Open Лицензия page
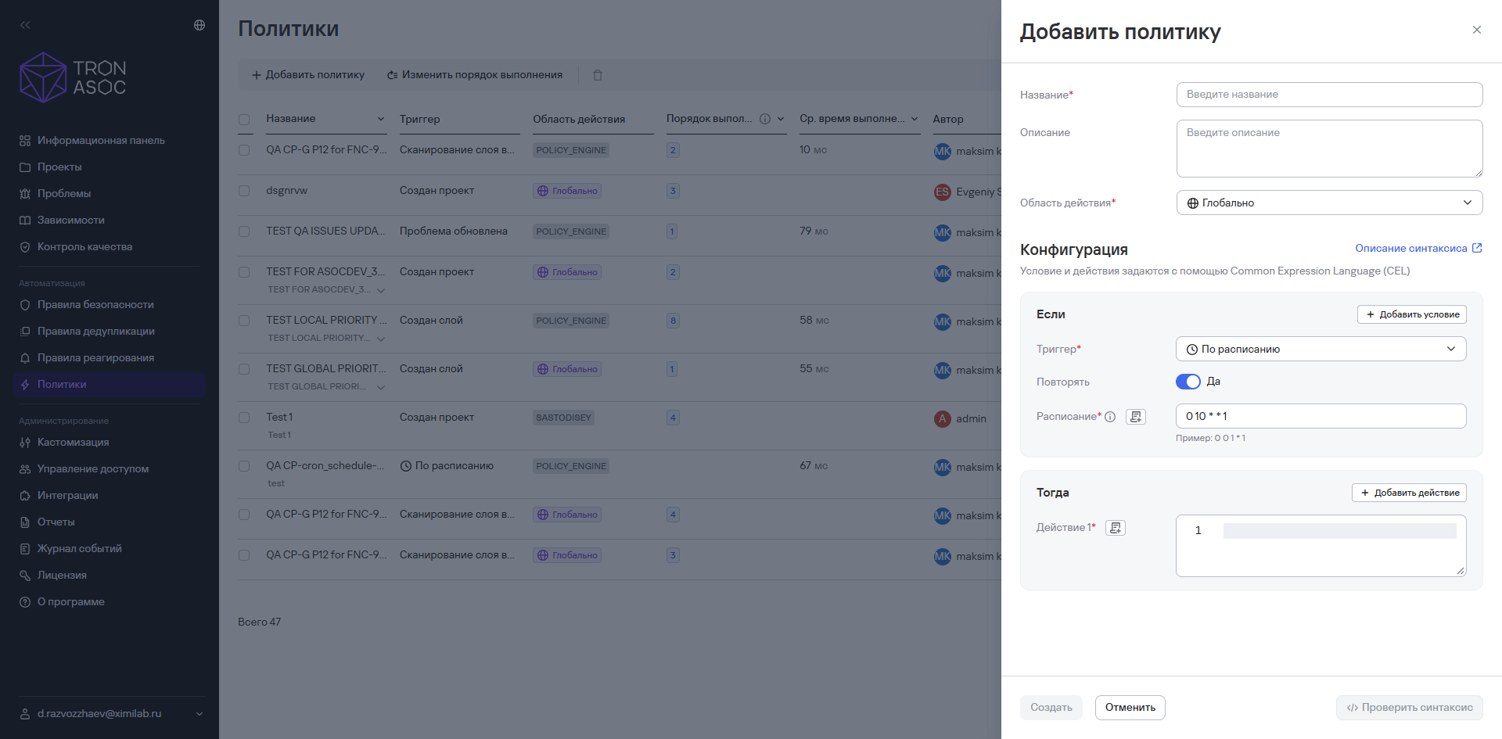1502x739 pixels. (62, 575)
